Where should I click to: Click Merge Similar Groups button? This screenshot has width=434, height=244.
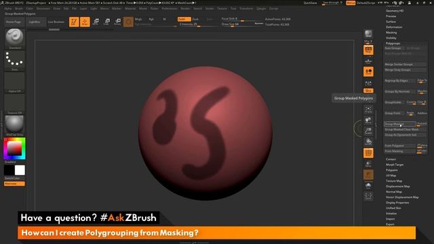406,64
